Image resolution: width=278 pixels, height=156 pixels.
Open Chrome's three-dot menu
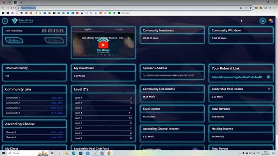point(275,8)
